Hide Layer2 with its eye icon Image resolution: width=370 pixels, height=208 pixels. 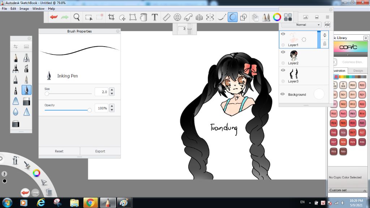(283, 52)
